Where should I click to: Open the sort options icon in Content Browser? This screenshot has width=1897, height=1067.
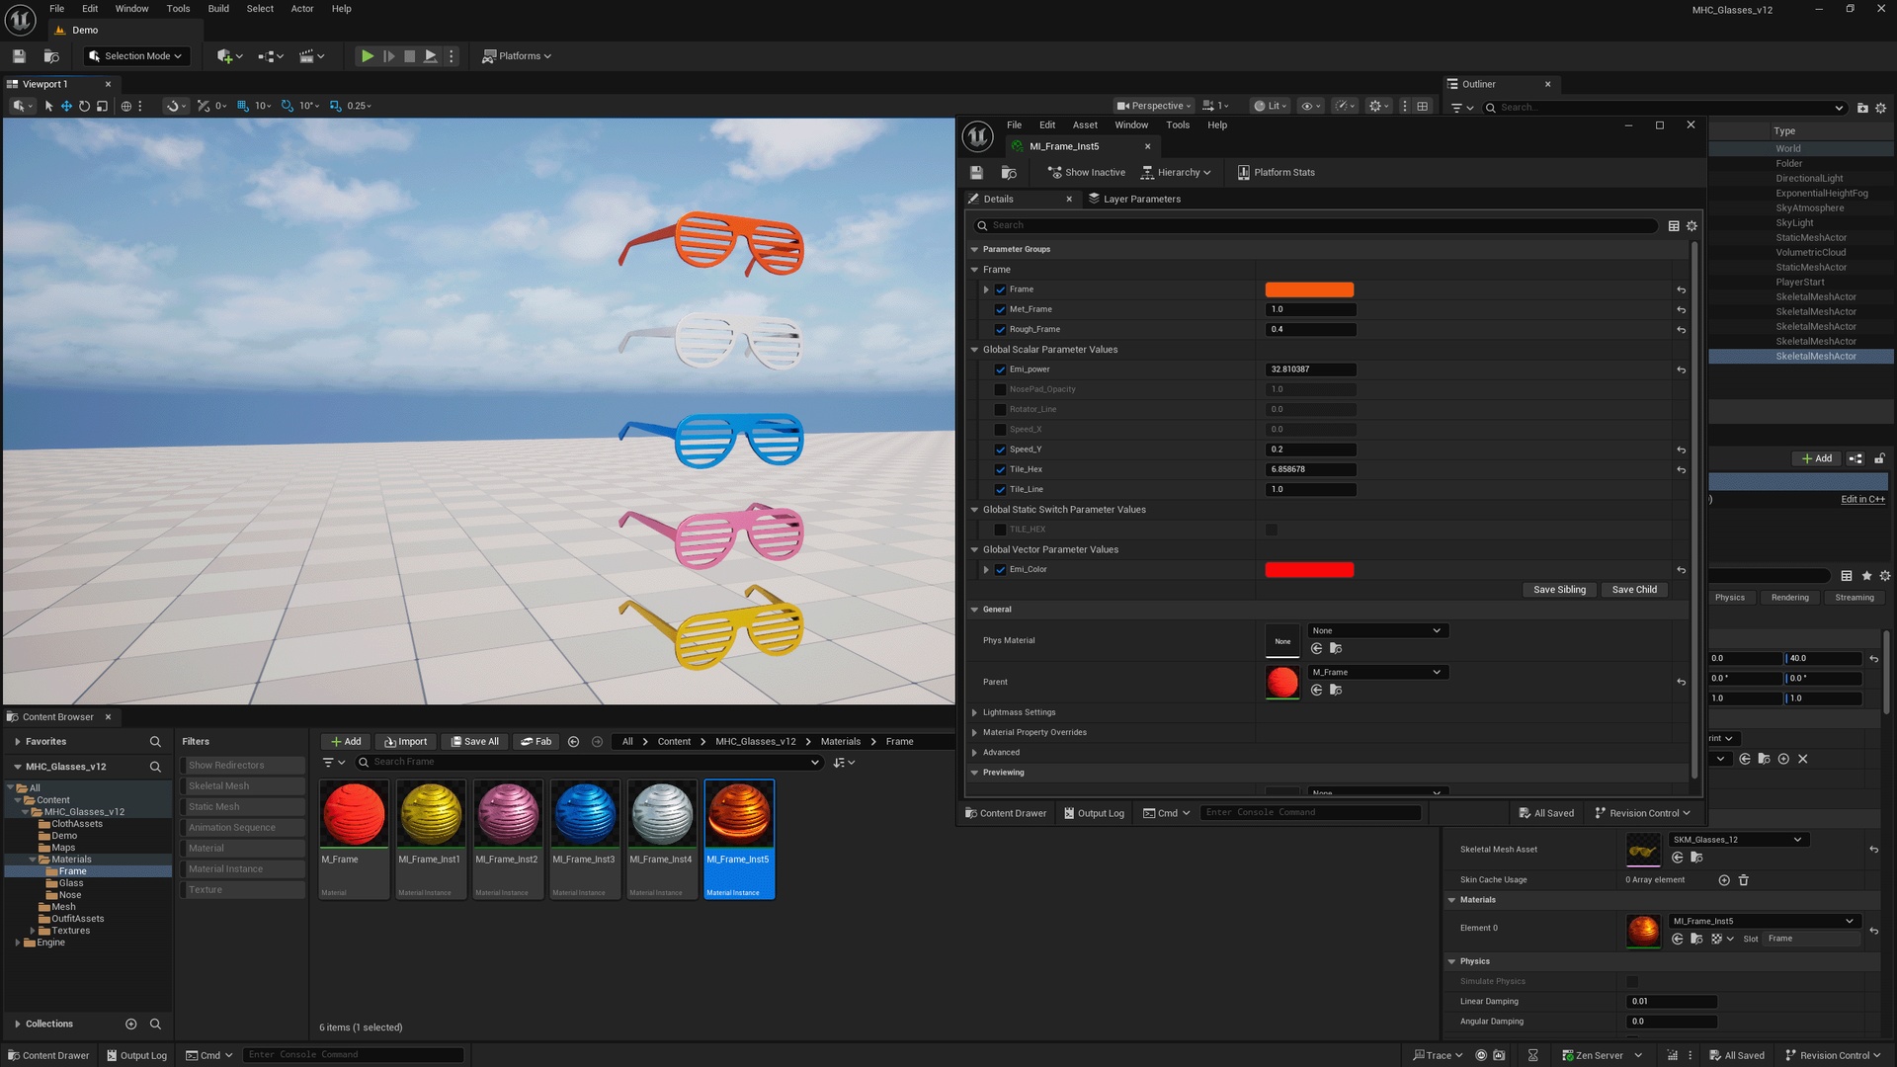click(x=844, y=762)
